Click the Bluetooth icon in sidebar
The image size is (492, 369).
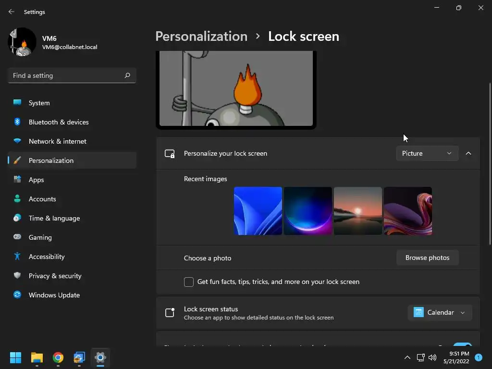[17, 122]
